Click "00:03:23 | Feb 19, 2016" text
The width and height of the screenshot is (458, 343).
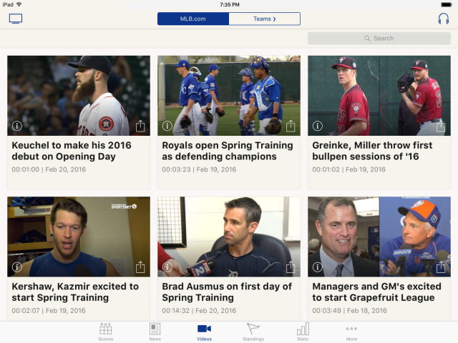click(x=199, y=169)
